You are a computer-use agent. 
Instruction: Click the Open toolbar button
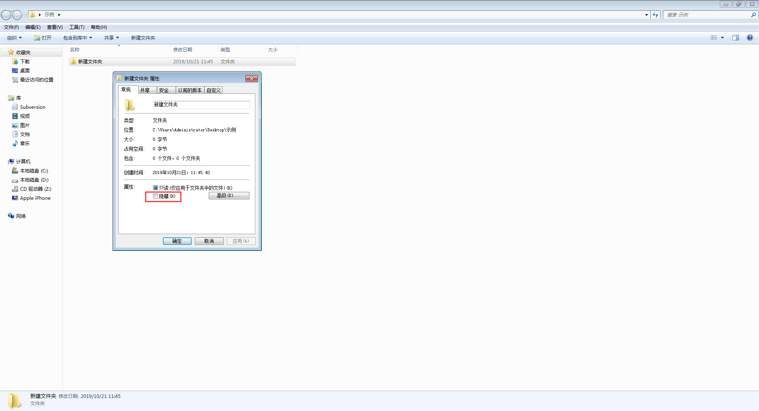[43, 38]
